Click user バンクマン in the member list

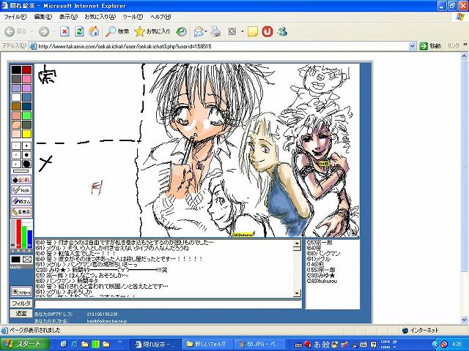click(x=324, y=254)
